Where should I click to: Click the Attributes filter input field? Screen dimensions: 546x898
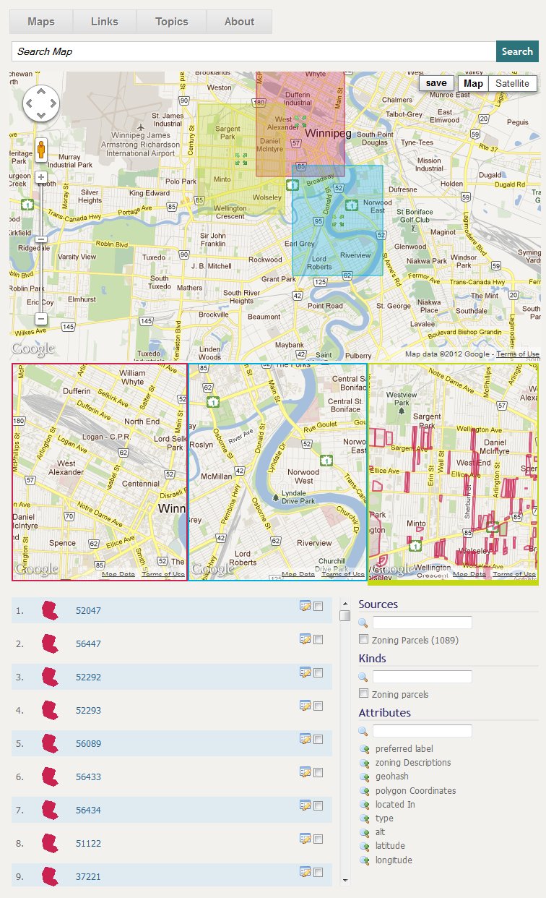pyautogui.click(x=422, y=731)
